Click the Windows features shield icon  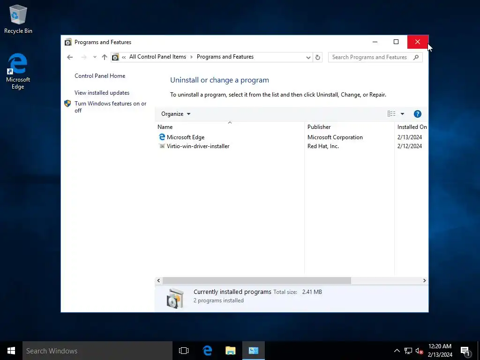(67, 104)
